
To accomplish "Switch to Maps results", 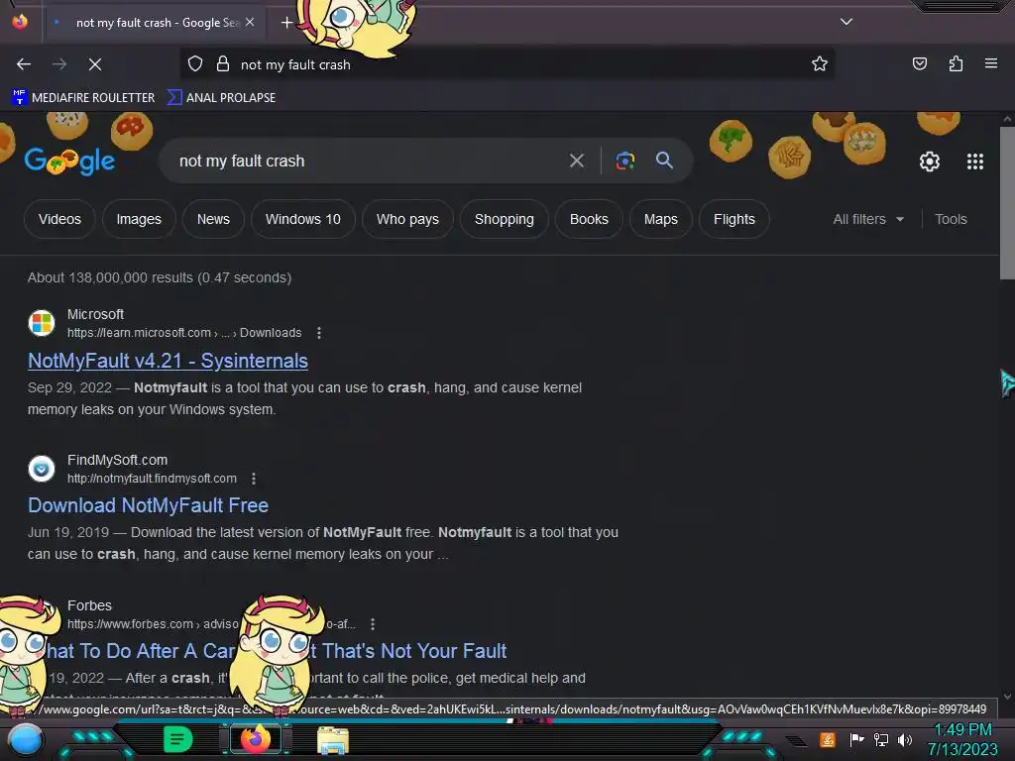I will [661, 219].
